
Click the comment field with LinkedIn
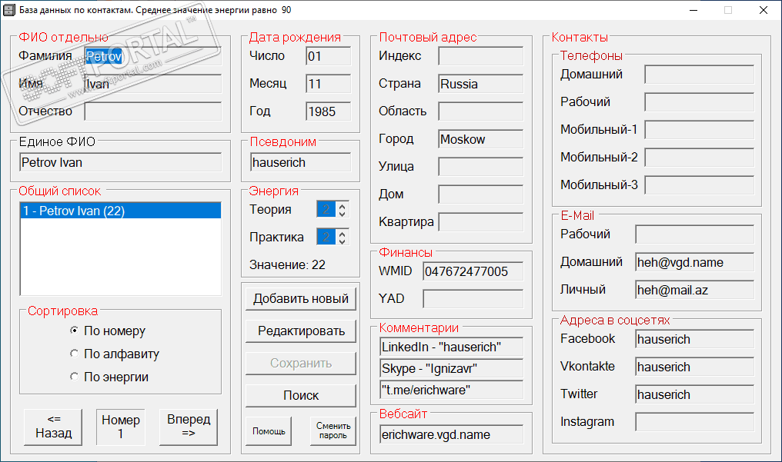pos(451,347)
